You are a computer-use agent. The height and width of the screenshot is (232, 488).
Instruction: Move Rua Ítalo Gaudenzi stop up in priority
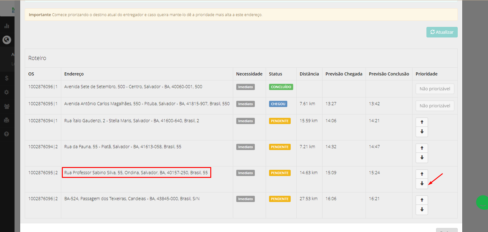coord(422,122)
